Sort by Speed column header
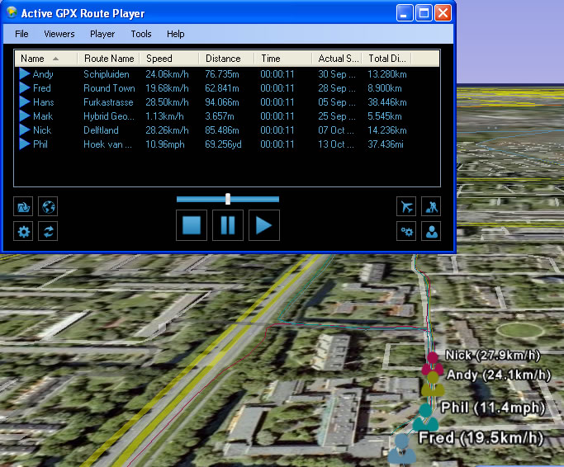The height and width of the screenshot is (467, 564). [169, 59]
